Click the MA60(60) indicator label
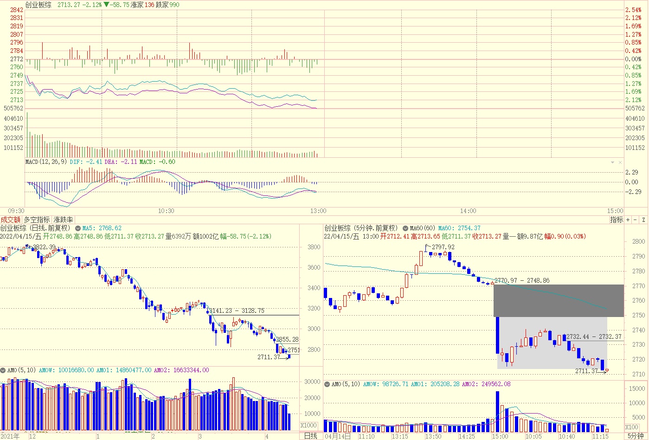 pyautogui.click(x=423, y=228)
